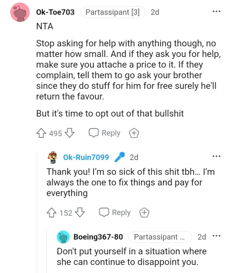This screenshot has width=232, height=273.
Task: Give an award to Ok-Toe703's comment
Action: tap(134, 133)
